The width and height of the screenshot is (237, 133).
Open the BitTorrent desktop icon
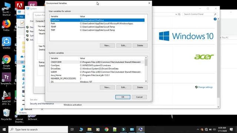click(32, 117)
